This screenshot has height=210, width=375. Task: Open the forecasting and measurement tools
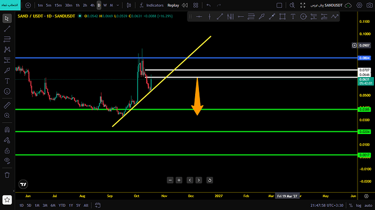pyautogui.click(x=7, y=60)
